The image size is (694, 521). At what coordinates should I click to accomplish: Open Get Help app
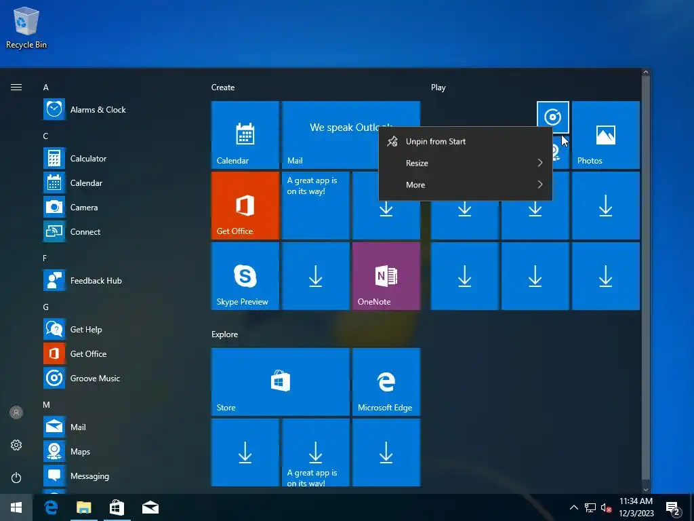[x=73, y=329]
